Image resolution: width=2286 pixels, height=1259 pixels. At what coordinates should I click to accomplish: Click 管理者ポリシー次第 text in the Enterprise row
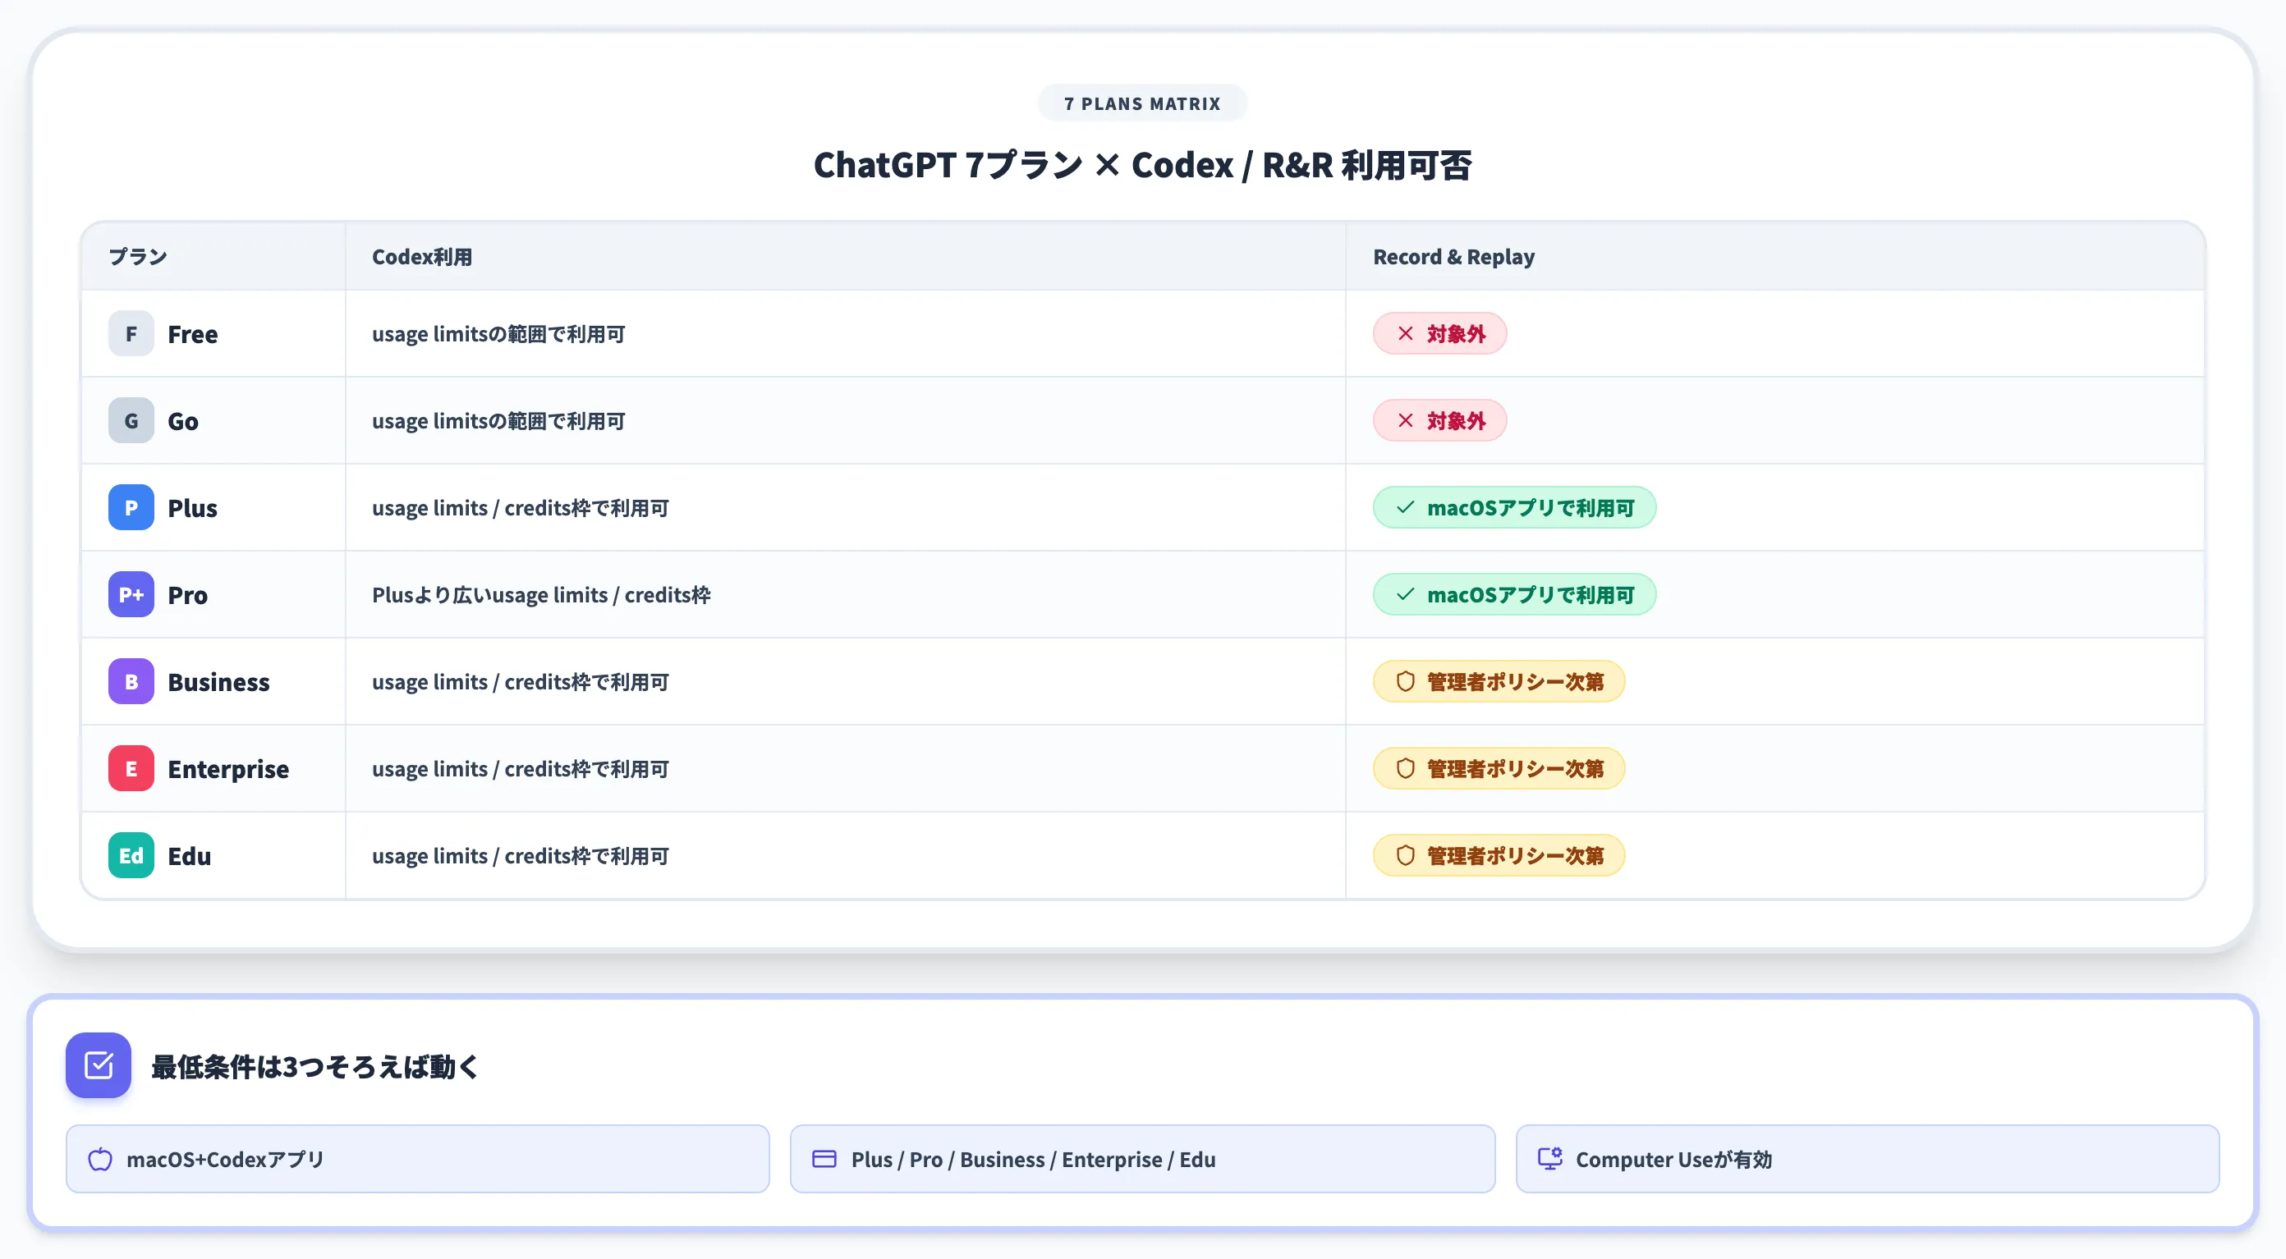click(1515, 769)
